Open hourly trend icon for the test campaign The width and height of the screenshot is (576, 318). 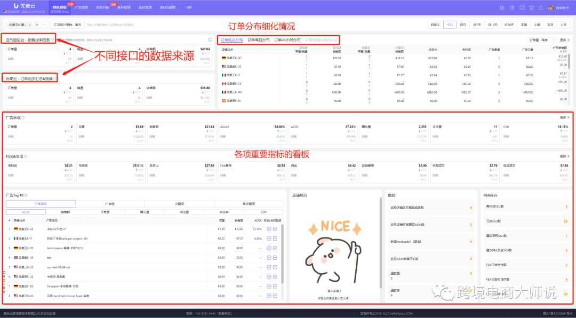tap(275, 257)
